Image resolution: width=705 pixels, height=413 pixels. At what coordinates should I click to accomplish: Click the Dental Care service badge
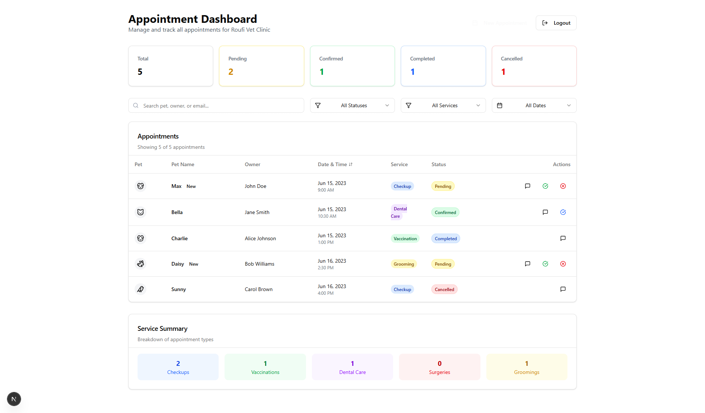point(399,213)
